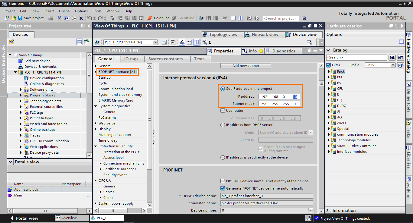Click the Assign device name icon
This screenshot has width=413, height=223.
(x=173, y=42)
